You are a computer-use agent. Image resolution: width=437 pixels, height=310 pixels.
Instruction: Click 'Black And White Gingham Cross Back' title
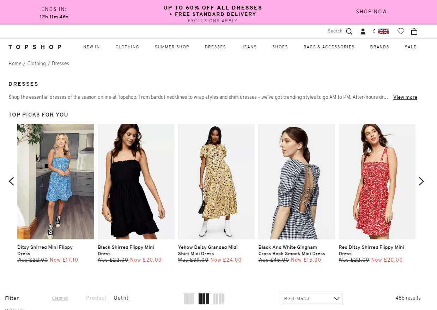click(x=292, y=250)
